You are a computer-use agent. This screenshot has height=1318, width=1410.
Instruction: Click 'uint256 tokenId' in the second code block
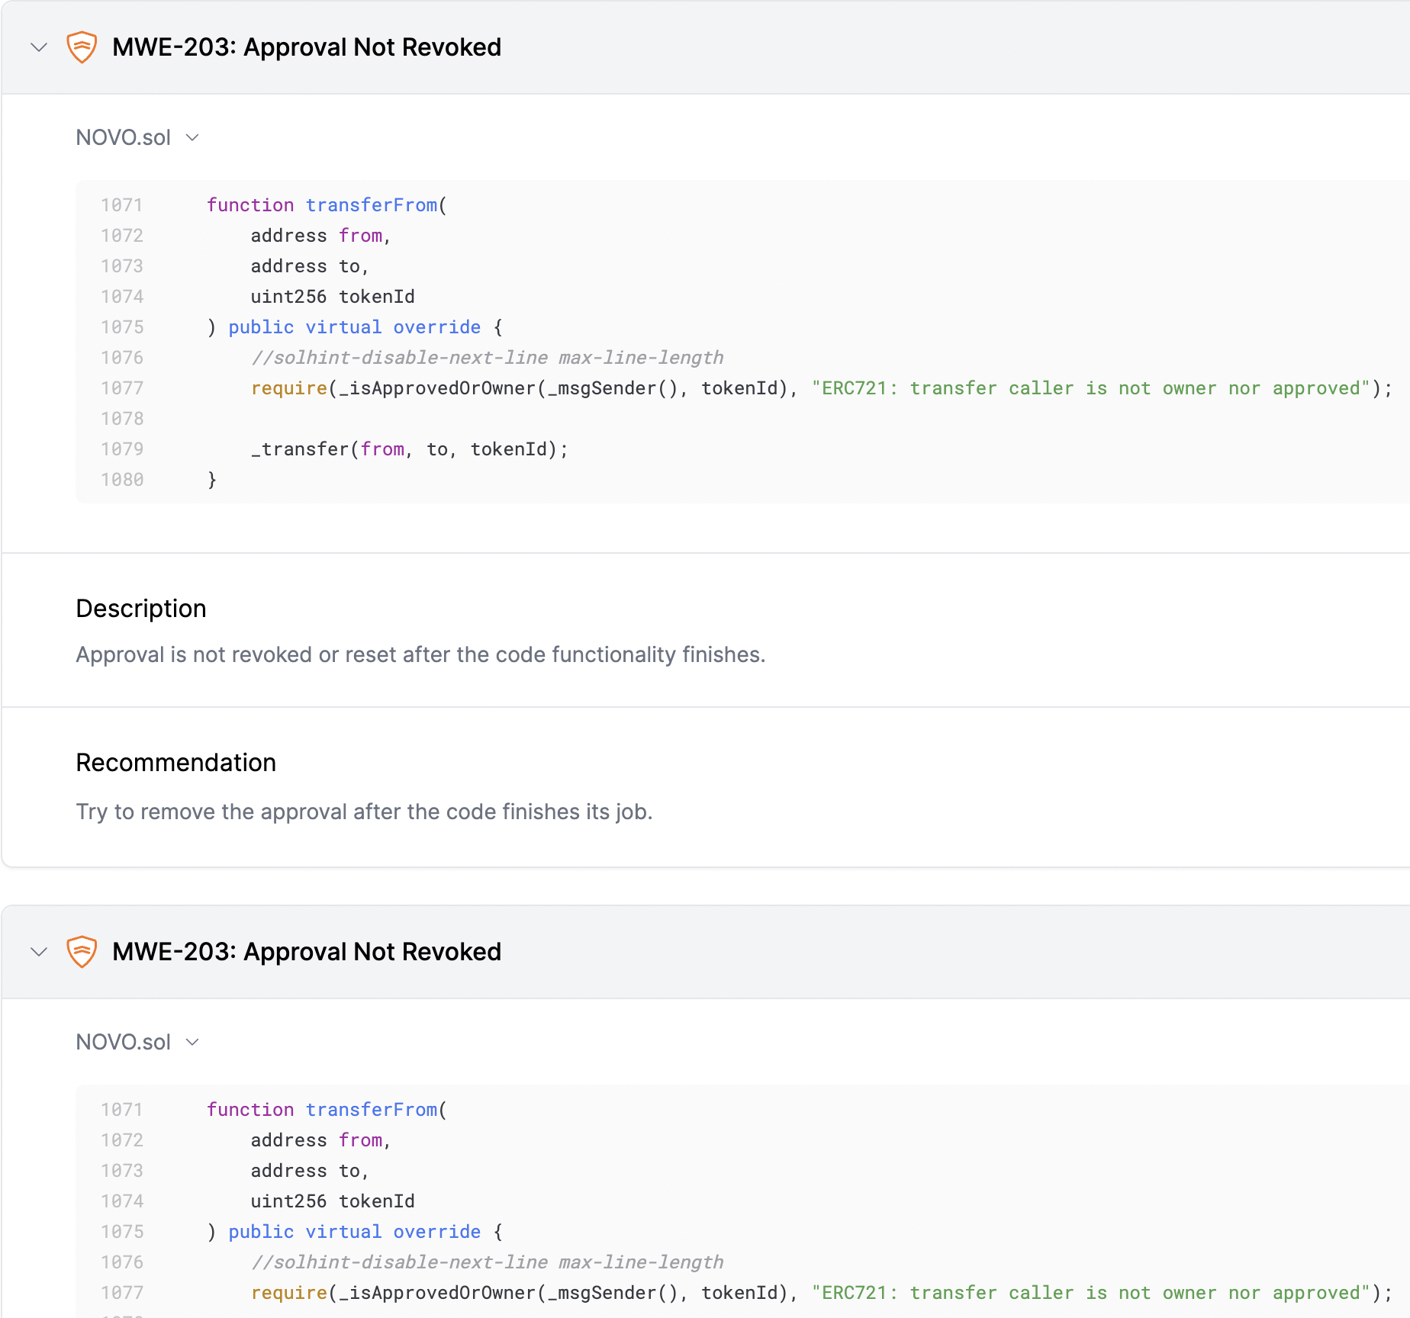pyautogui.click(x=333, y=1201)
